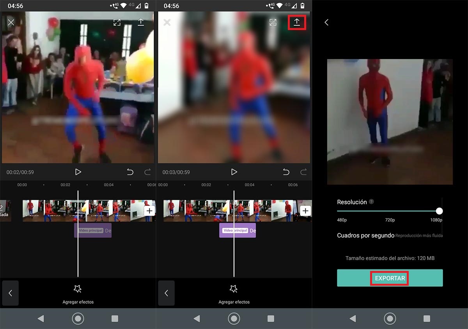Open fullscreen preview with the expand icon

(117, 22)
